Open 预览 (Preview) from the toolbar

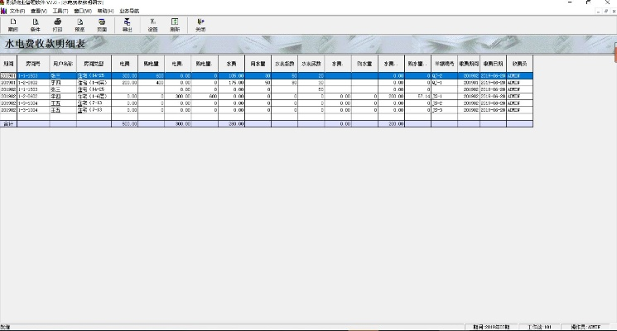pos(80,24)
